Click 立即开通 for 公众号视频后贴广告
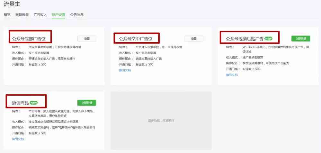Viewport: 321px width, 153px height. 301,38
